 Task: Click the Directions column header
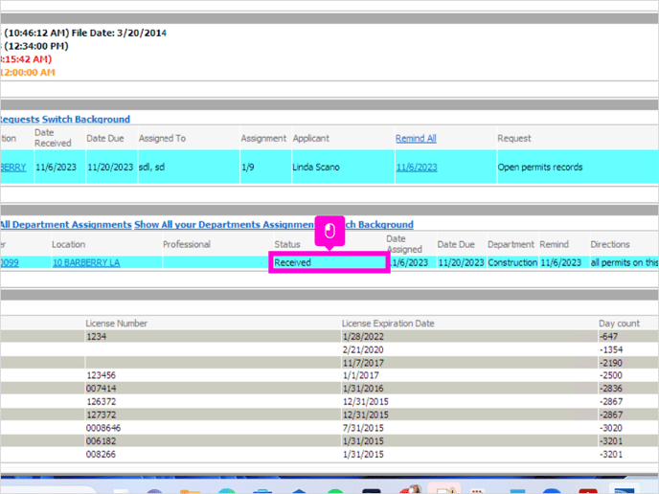610,244
